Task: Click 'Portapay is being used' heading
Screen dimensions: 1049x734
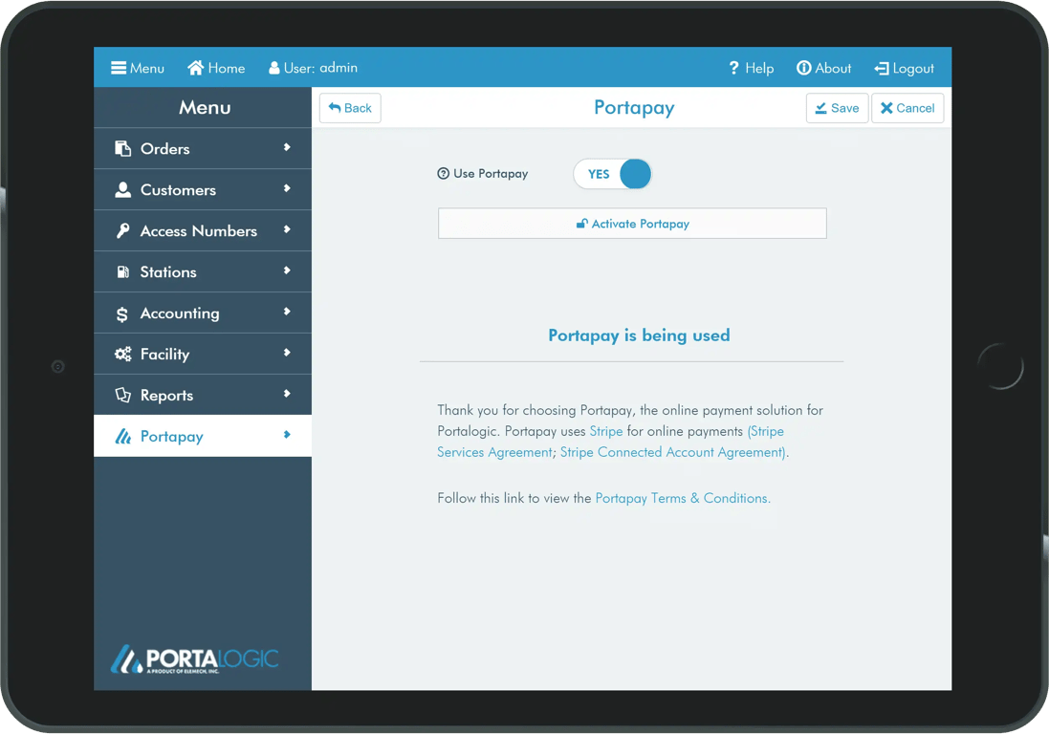Action: [639, 335]
